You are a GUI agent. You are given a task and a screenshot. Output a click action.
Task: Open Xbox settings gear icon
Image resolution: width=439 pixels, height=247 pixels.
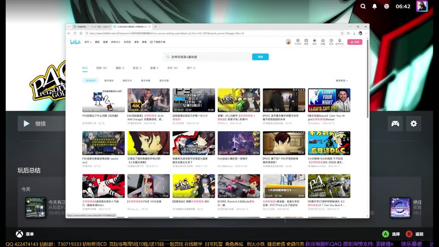pos(414,123)
